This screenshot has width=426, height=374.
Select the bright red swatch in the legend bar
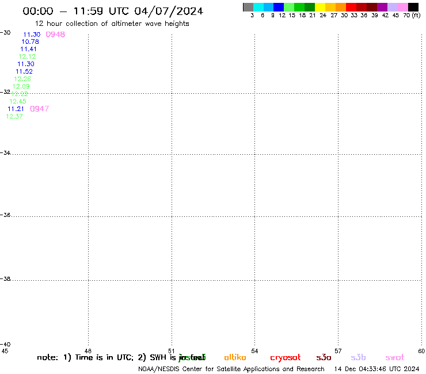(x=351, y=7)
